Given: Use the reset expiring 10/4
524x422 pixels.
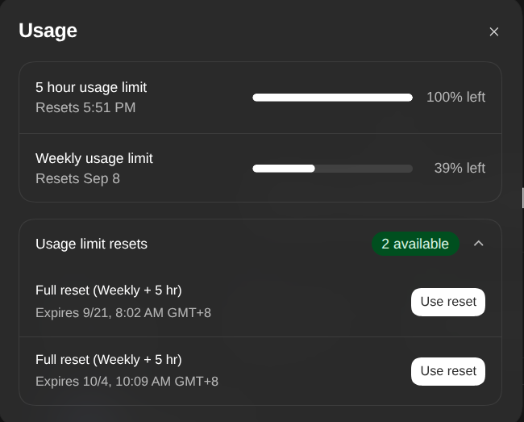Looking at the screenshot, I should pyautogui.click(x=447, y=371).
